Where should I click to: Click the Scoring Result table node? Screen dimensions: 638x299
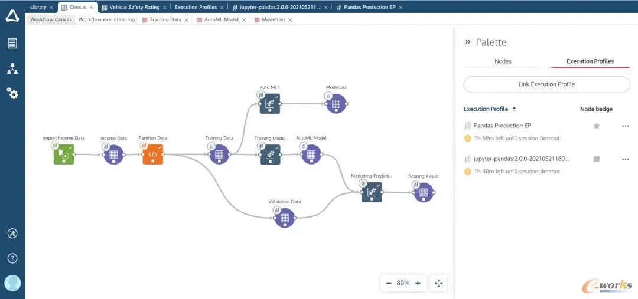(423, 193)
